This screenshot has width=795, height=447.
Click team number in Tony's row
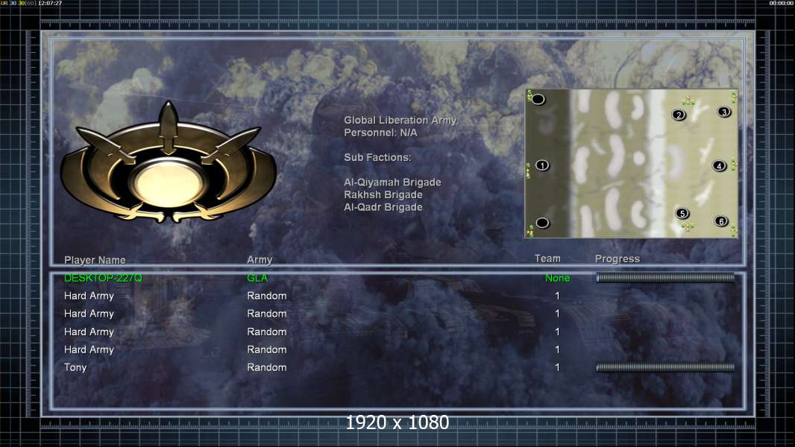pos(557,367)
